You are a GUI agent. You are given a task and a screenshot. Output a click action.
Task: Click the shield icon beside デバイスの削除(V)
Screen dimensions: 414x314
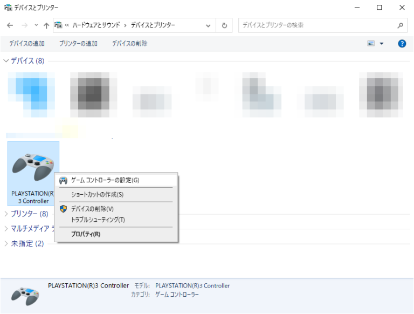tap(64, 209)
